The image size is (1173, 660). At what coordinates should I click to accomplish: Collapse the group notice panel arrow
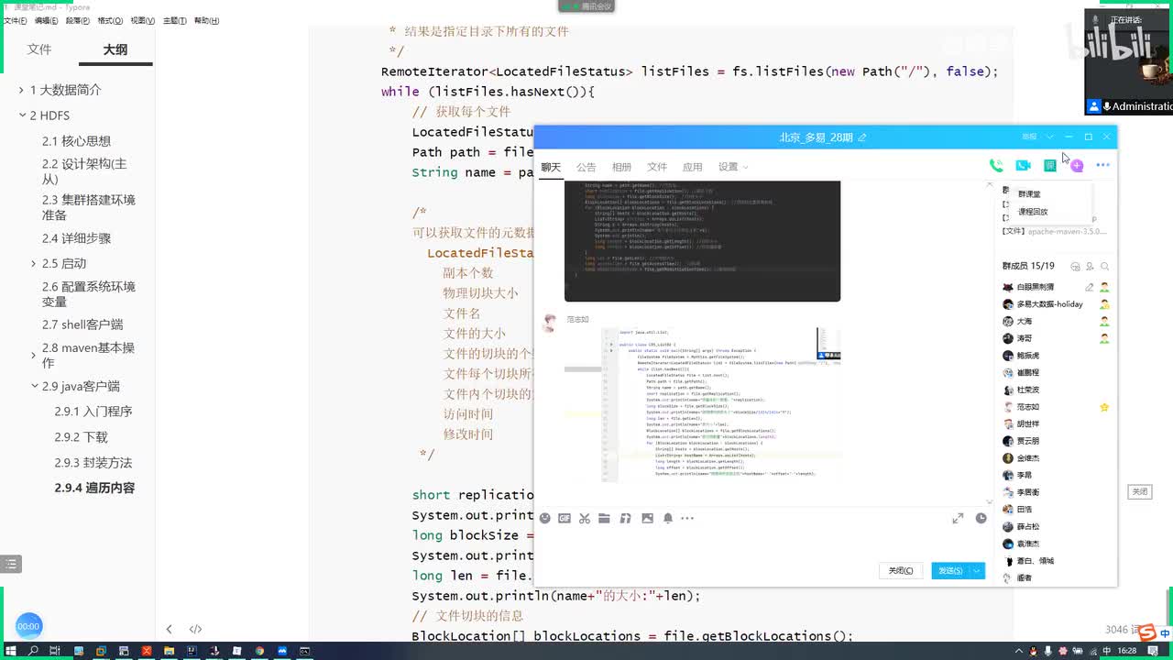pos(989,185)
